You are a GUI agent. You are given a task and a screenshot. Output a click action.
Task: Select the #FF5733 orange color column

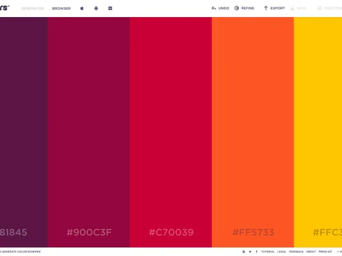253,132
